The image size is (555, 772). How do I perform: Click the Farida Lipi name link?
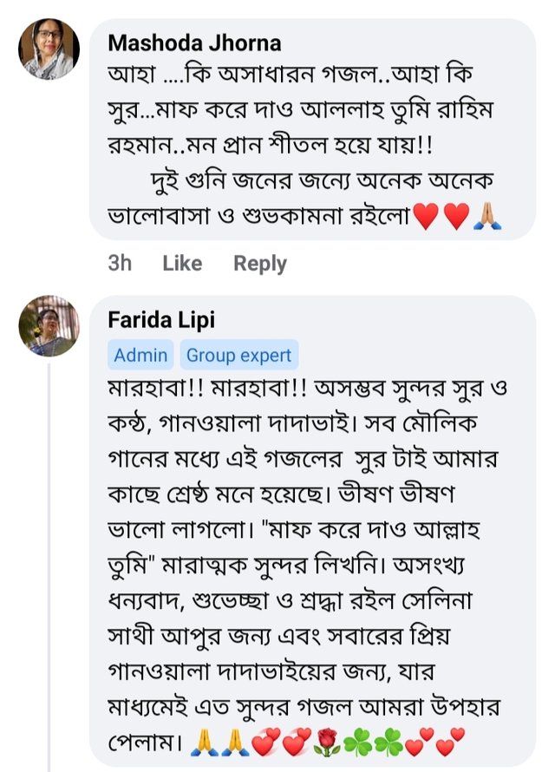161,319
